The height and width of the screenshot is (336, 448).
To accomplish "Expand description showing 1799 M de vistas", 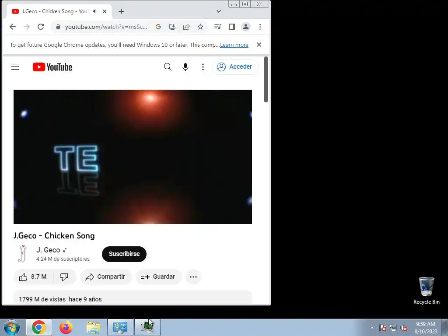I will 133,298.
